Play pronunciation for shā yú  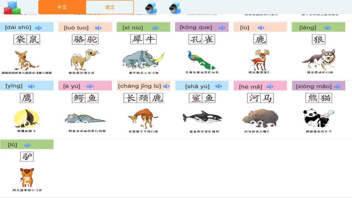tap(219, 86)
